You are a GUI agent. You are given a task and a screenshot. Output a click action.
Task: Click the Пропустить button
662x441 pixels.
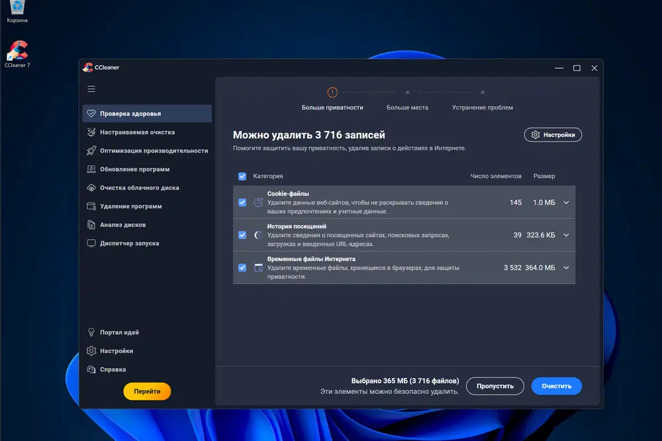pyautogui.click(x=495, y=386)
